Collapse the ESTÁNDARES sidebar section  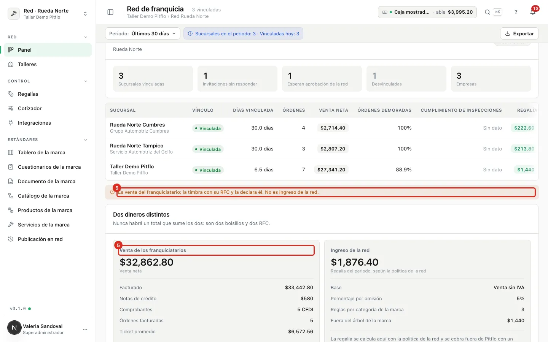pyautogui.click(x=86, y=139)
